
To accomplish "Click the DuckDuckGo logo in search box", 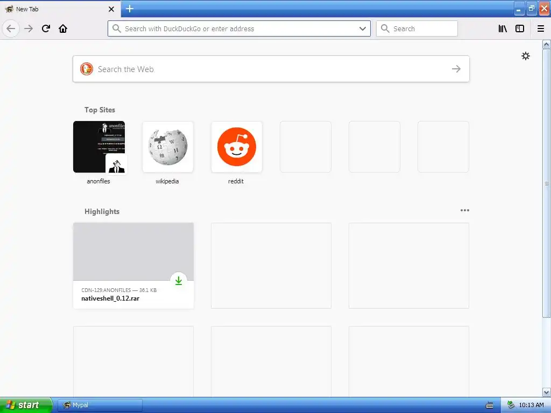I will click(x=87, y=69).
